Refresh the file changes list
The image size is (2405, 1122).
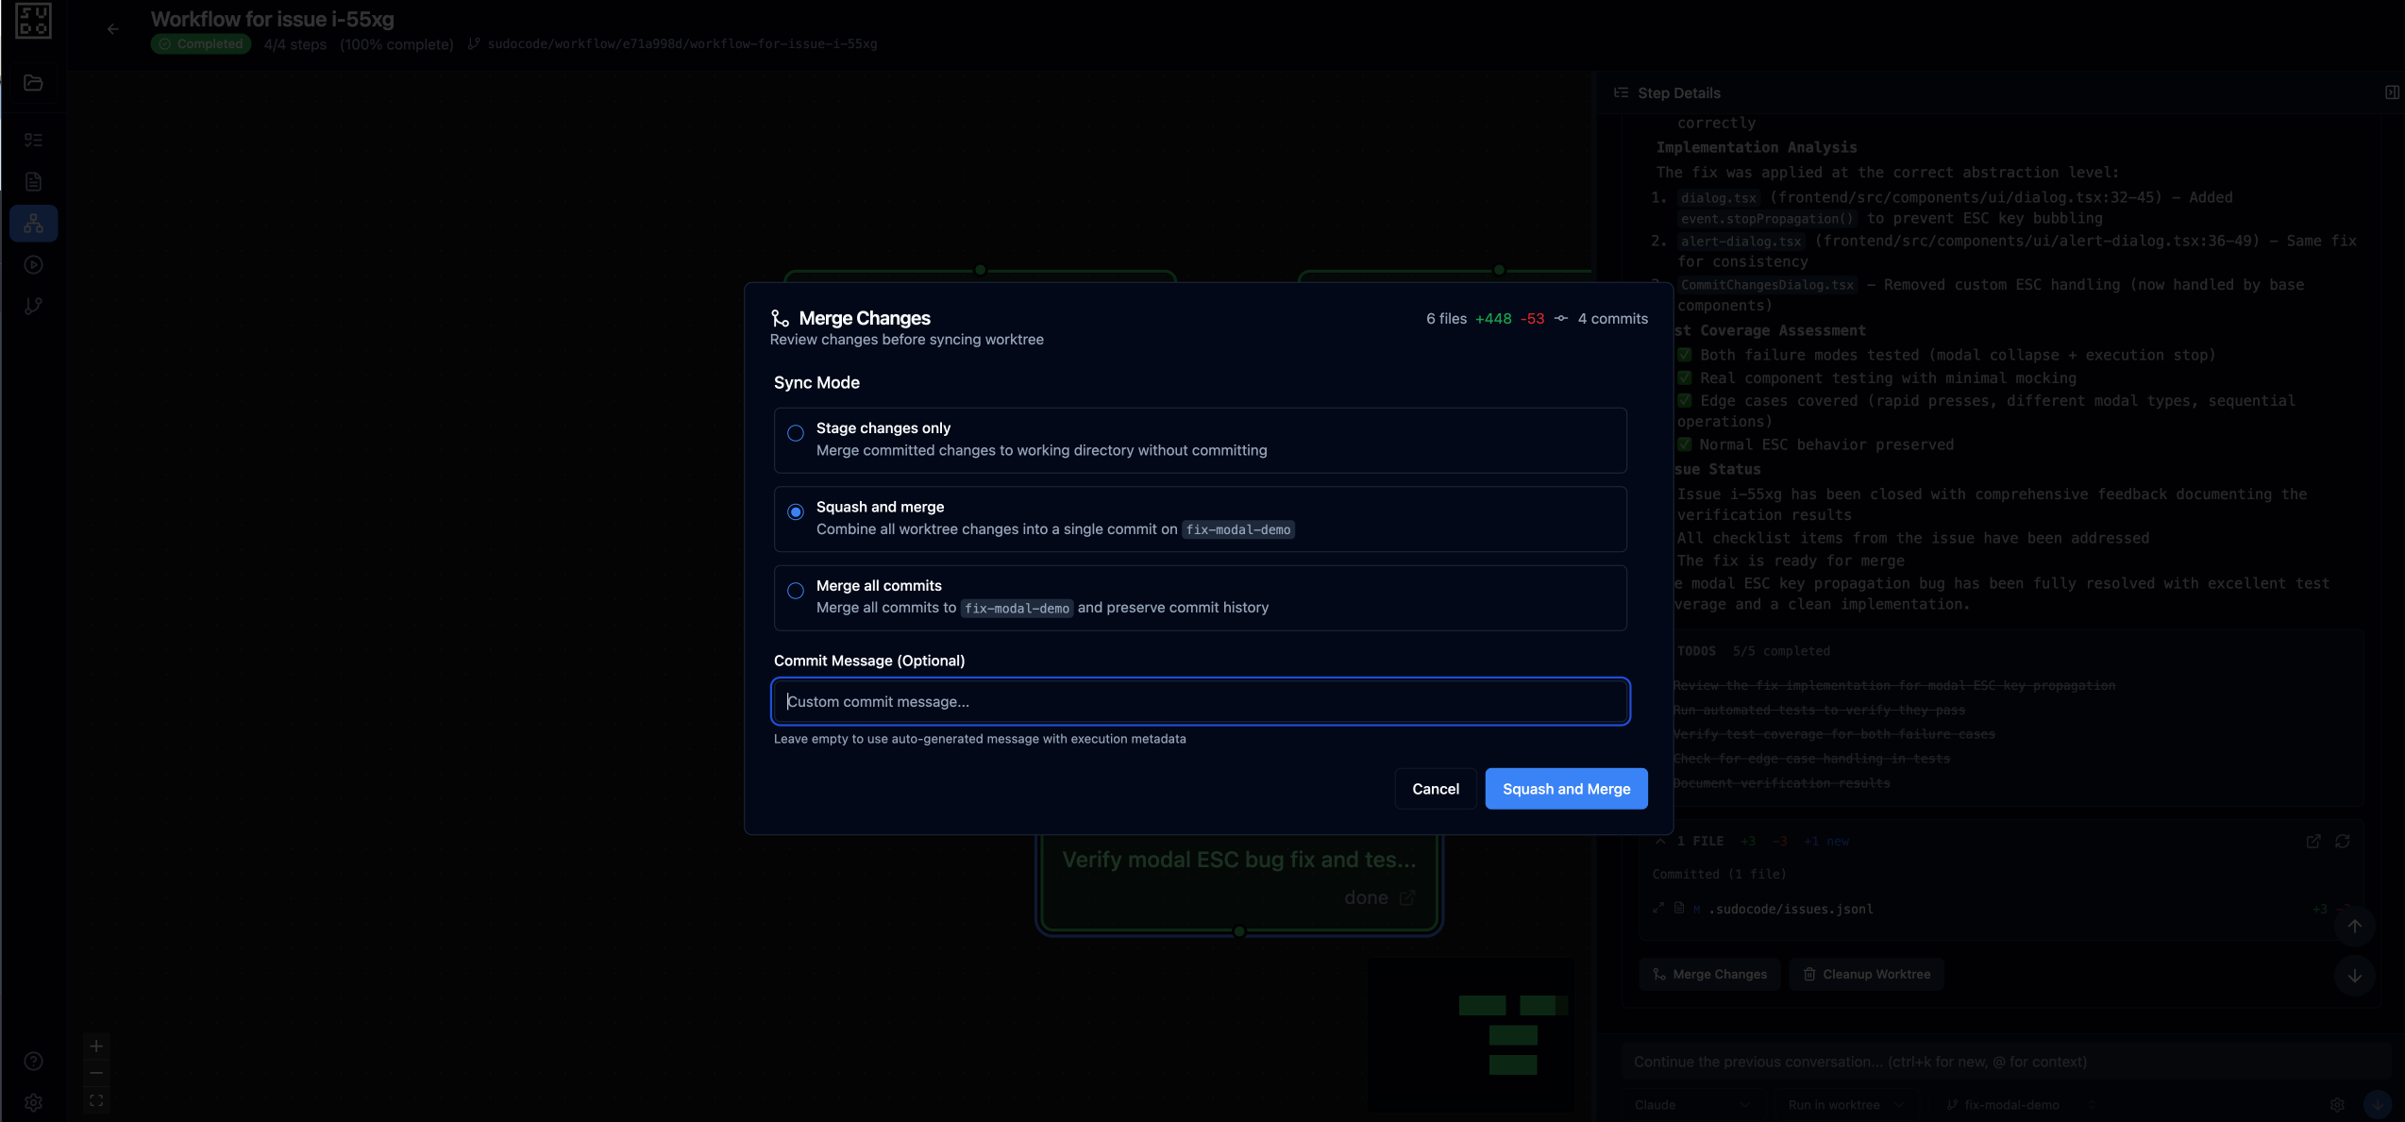(x=2345, y=841)
